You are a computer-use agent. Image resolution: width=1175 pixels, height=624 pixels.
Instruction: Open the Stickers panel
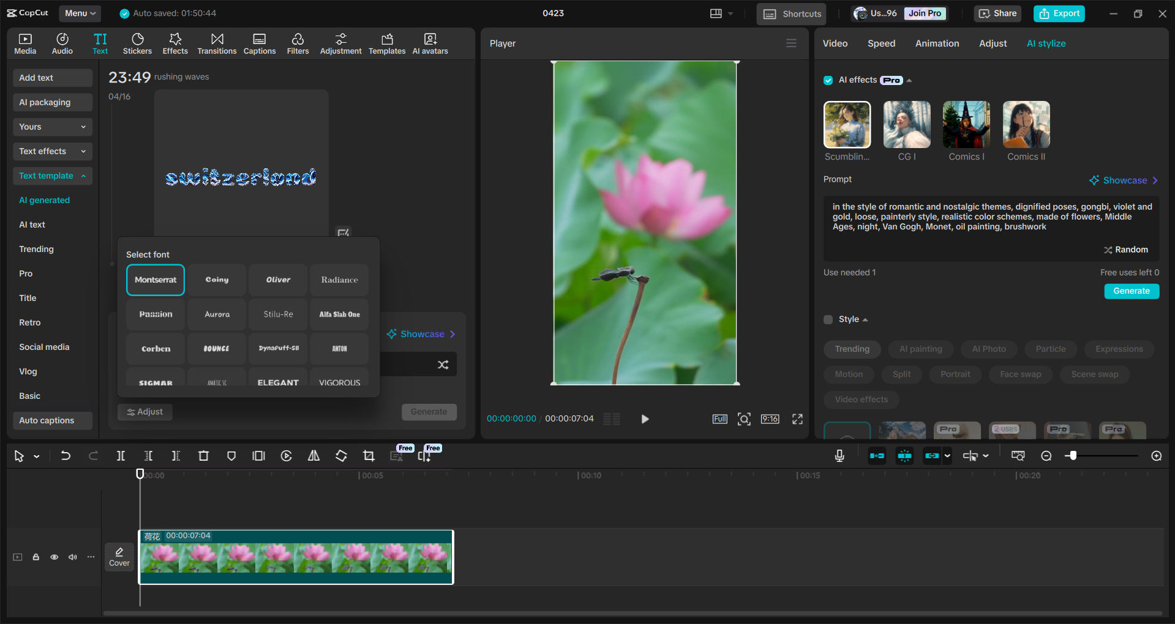coord(137,43)
